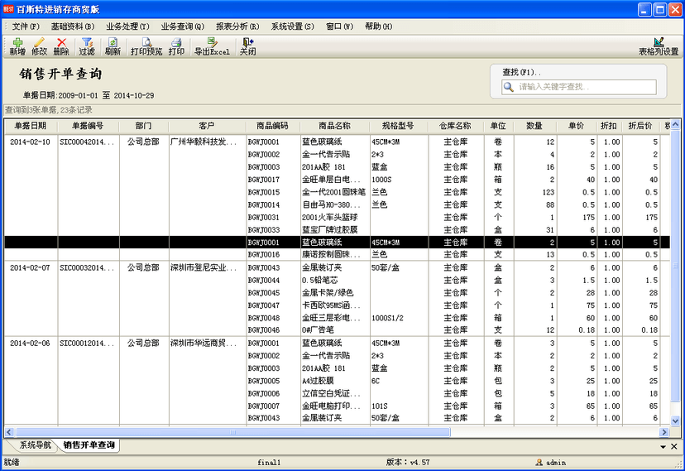
Task: Click vertical scrollbar up arrow
Action: (675, 124)
